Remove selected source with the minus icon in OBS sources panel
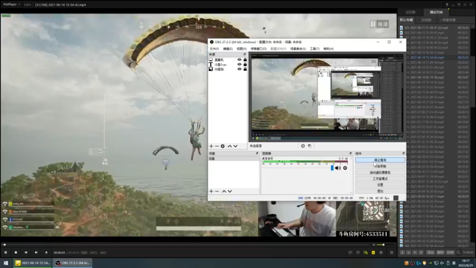The width and height of the screenshot is (476, 268). coord(217,146)
